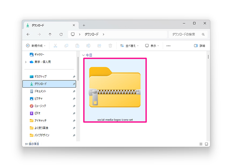Click the PC monitor icon in address bar
Viewport: 233px width, 167px height.
coord(73,34)
